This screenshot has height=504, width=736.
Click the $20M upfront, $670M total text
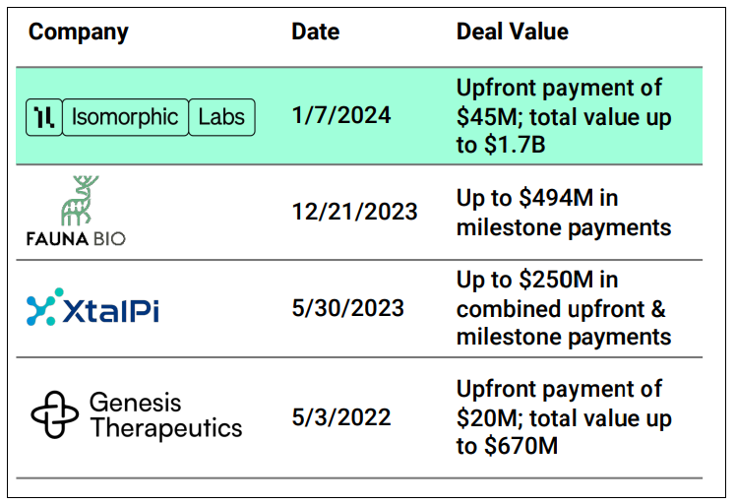click(564, 417)
